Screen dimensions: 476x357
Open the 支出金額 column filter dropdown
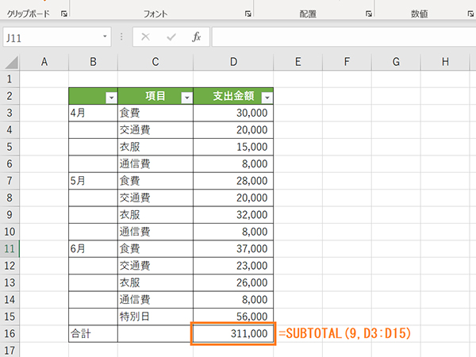(x=267, y=98)
